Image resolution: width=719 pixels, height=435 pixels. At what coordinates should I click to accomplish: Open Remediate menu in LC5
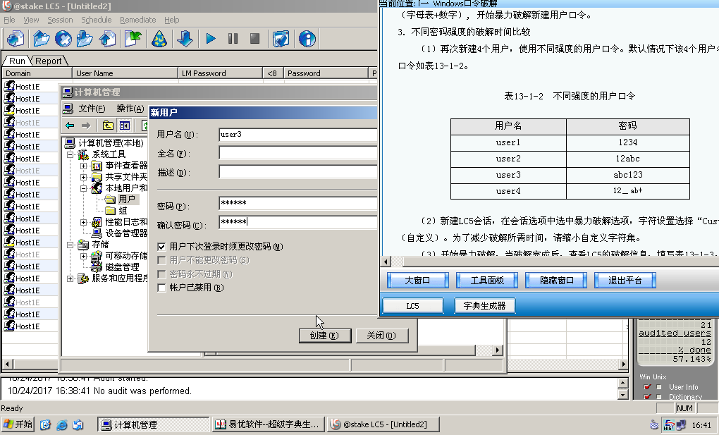[138, 20]
